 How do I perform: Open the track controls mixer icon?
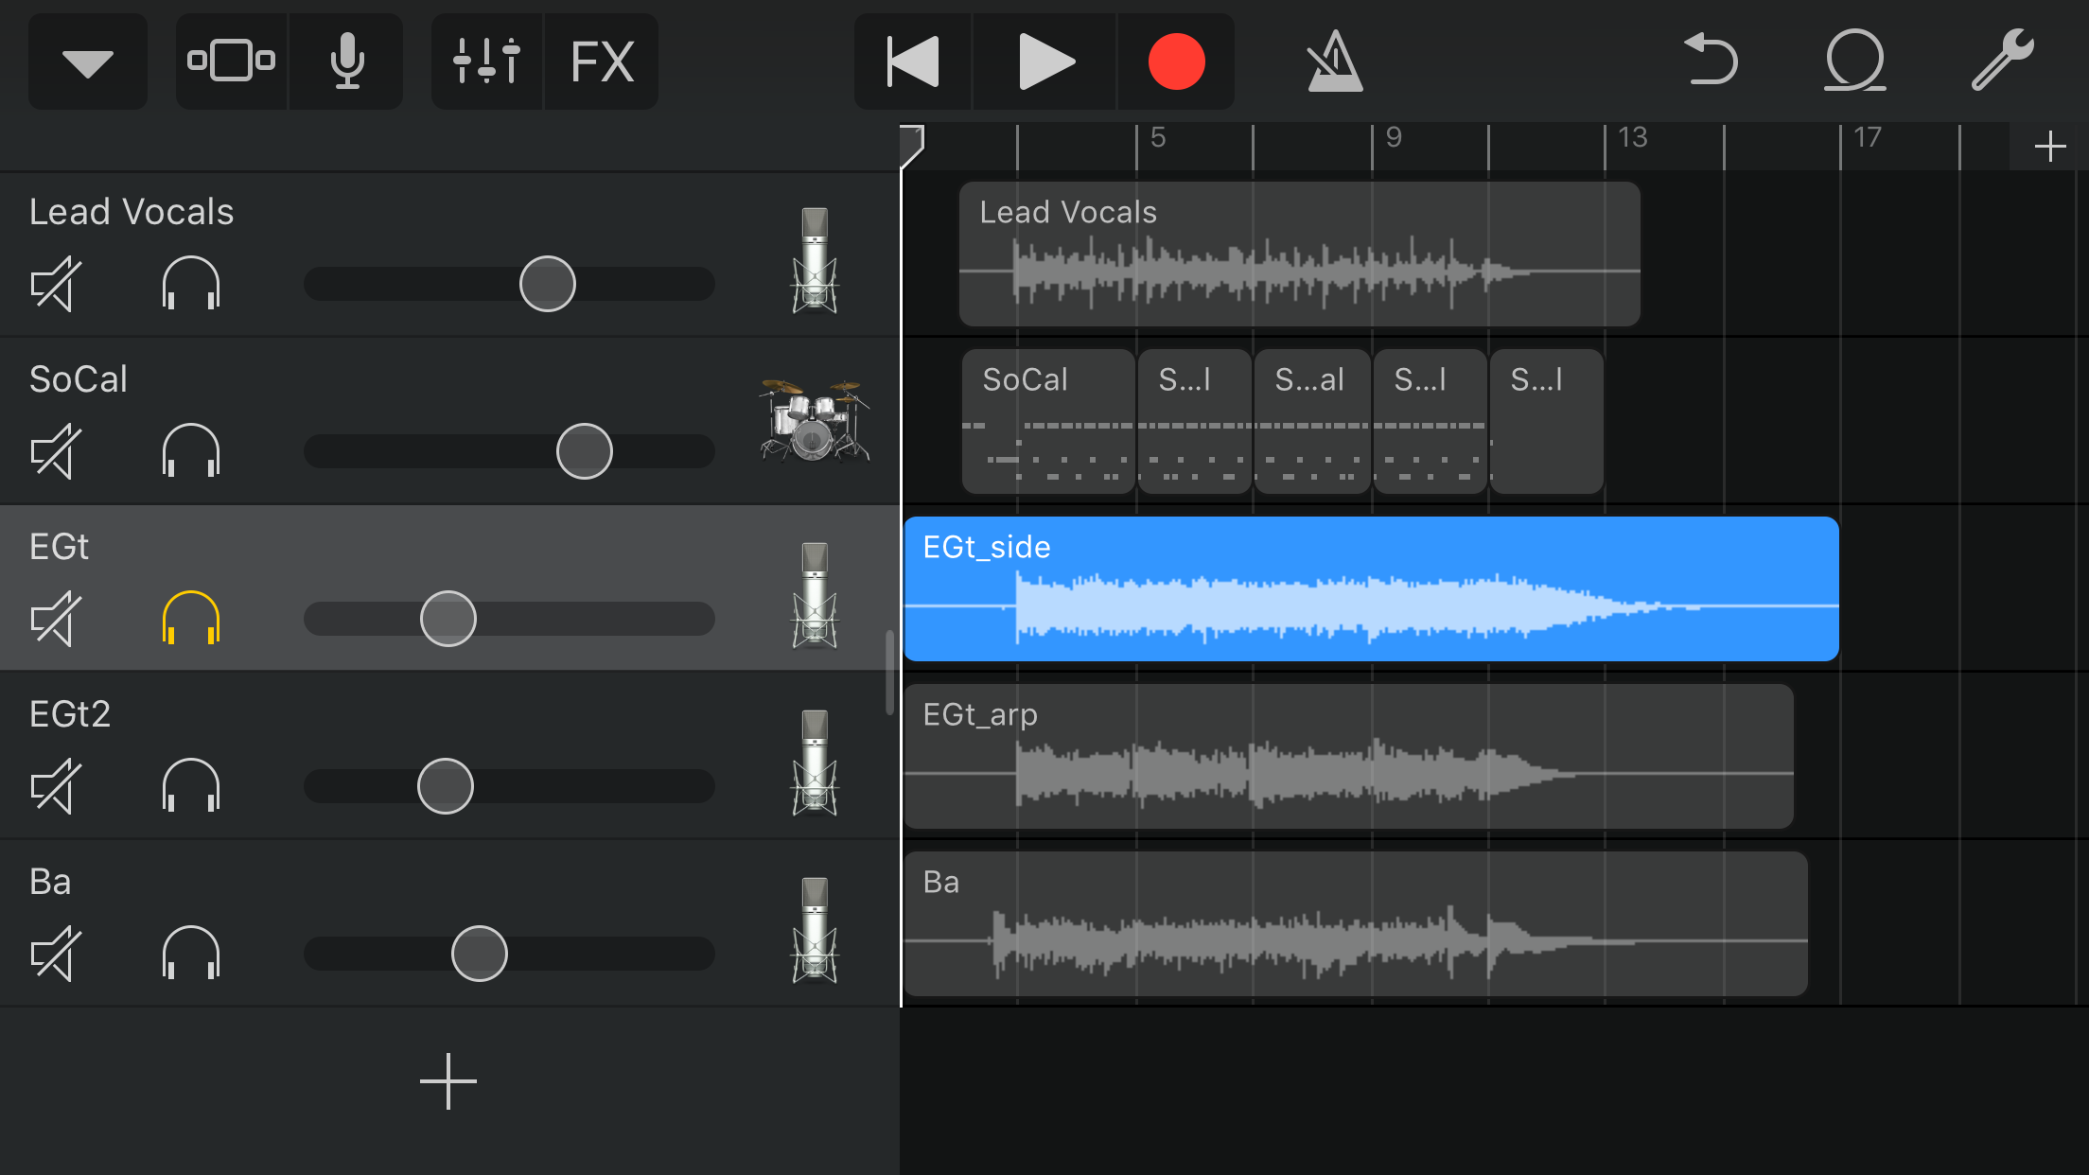coord(486,61)
